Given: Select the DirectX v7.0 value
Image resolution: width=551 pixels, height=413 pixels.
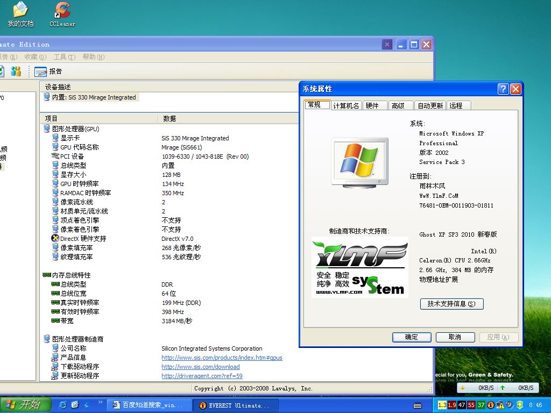Looking at the screenshot, I should coord(178,238).
